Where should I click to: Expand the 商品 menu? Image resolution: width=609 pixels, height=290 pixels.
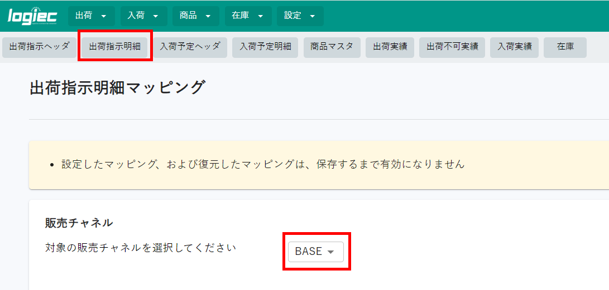[x=196, y=16]
